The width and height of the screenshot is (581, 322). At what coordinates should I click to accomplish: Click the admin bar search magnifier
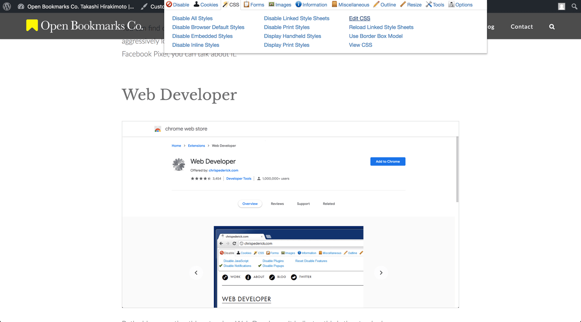tap(574, 6)
